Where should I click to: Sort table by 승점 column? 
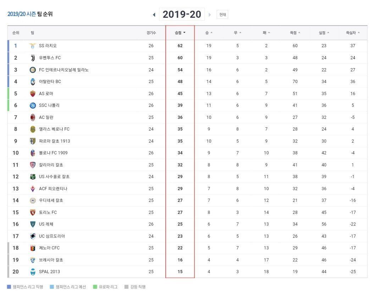point(180,33)
